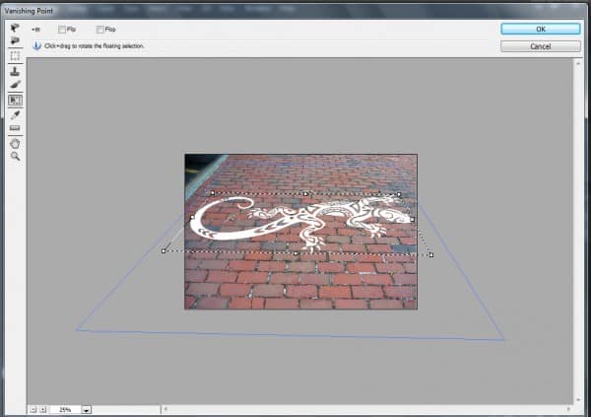This screenshot has width=591, height=417.
Task: Pick the Zoom magnifier tool
Action: 15,156
